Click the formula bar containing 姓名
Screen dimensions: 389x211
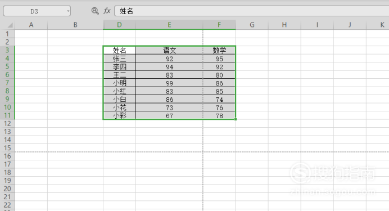click(252, 11)
